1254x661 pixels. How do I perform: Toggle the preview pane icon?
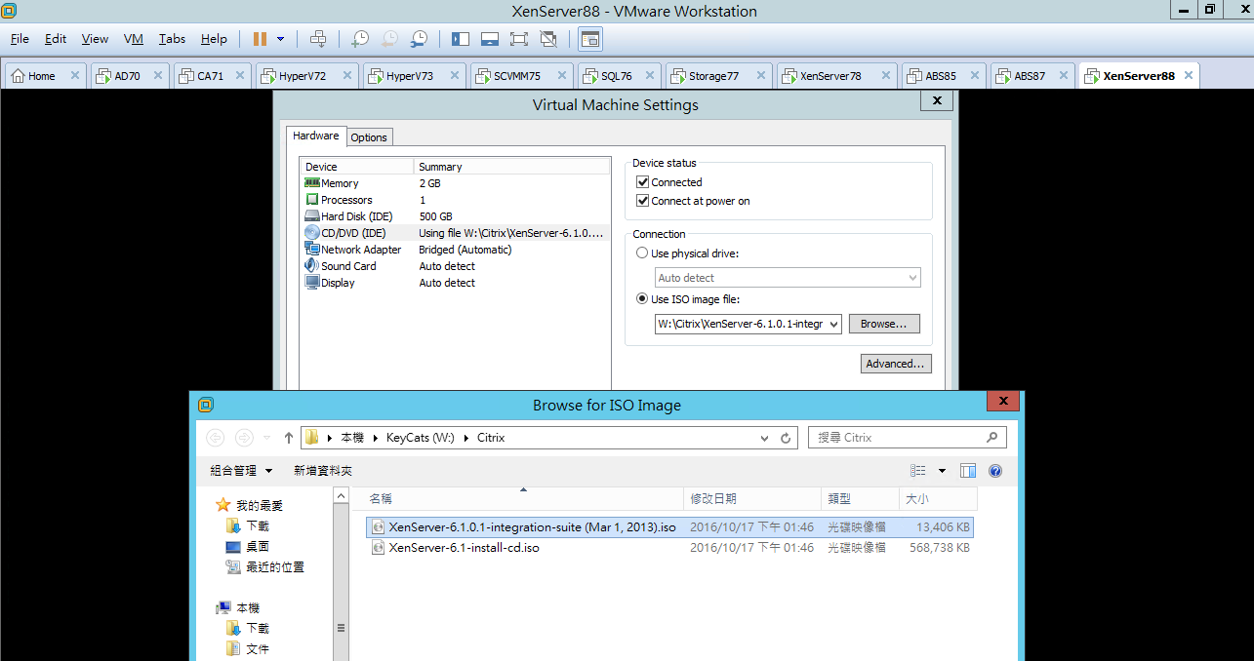click(x=968, y=471)
